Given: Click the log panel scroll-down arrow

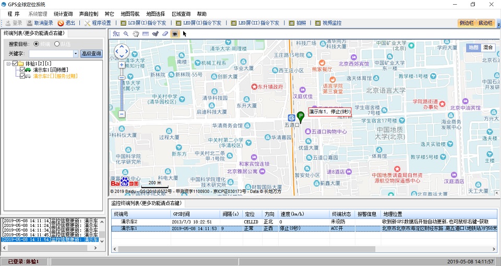Looking at the screenshot, I should [x=102, y=241].
